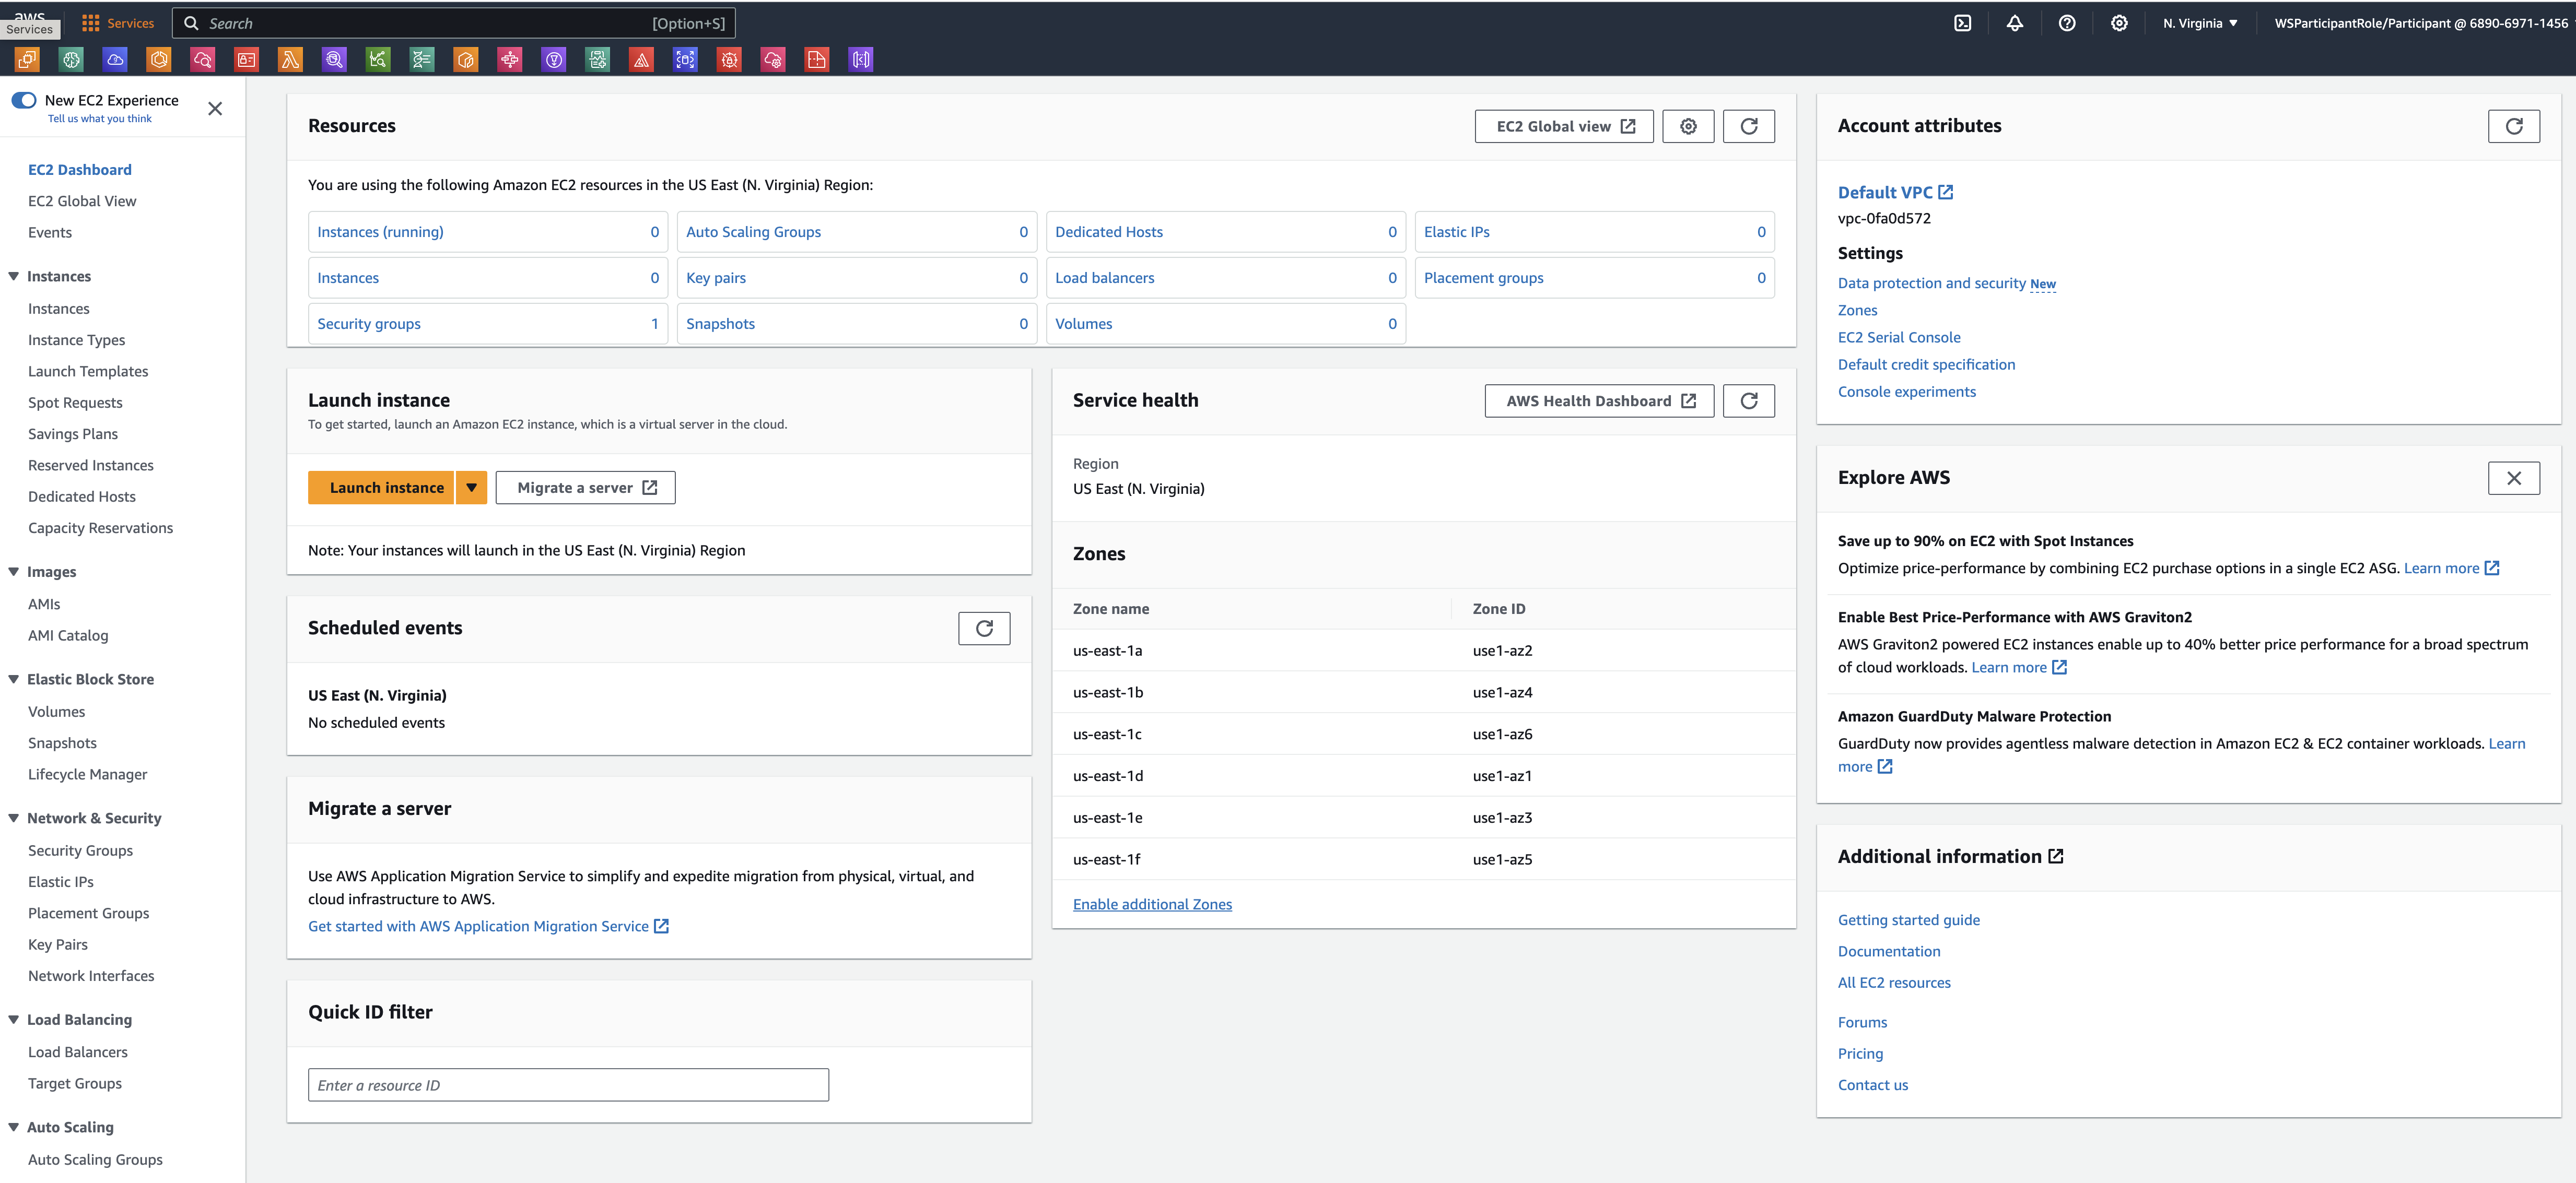Open Spot Requests in sidebar

click(x=75, y=403)
